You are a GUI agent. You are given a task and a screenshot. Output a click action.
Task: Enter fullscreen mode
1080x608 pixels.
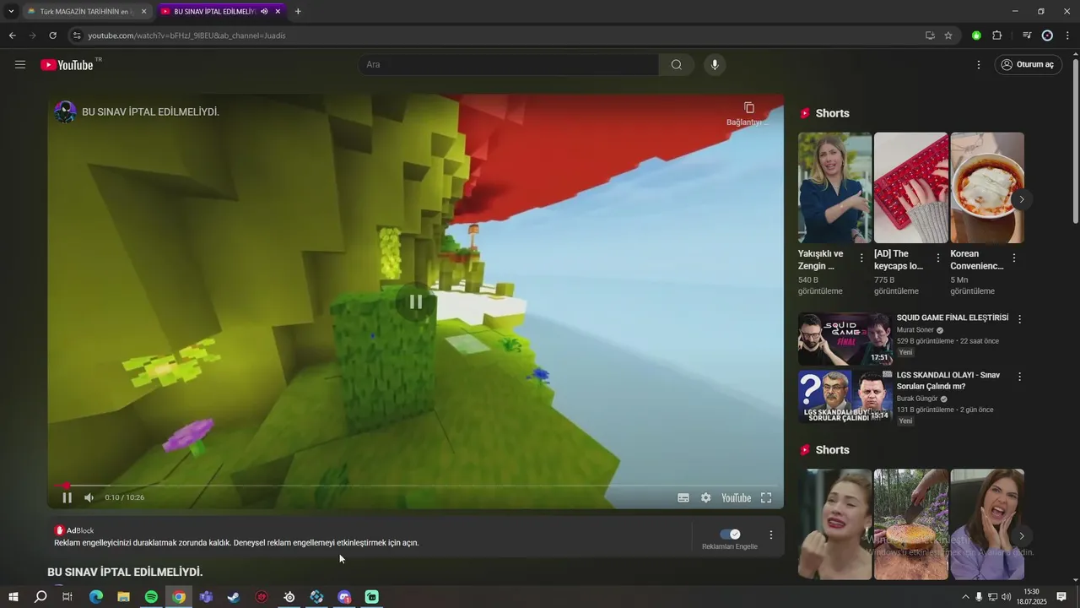[x=766, y=497]
